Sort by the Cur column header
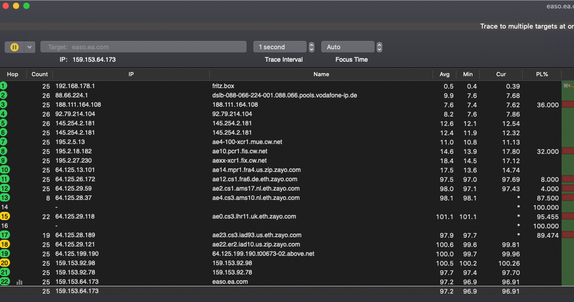The width and height of the screenshot is (574, 302). [x=501, y=74]
